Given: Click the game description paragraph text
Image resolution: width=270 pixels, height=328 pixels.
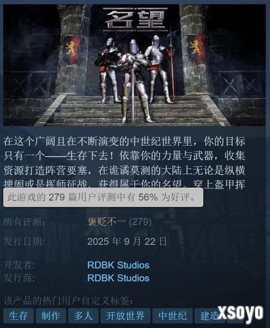Looking at the screenshot, I should [x=124, y=163].
